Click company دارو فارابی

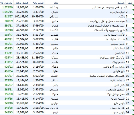coord(119,71)
